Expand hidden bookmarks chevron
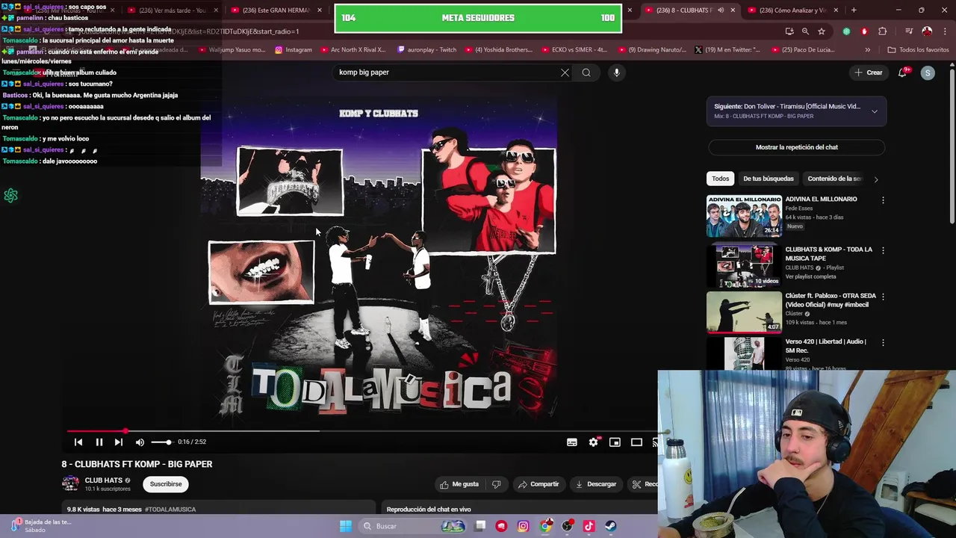The image size is (956, 538). pyautogui.click(x=867, y=50)
